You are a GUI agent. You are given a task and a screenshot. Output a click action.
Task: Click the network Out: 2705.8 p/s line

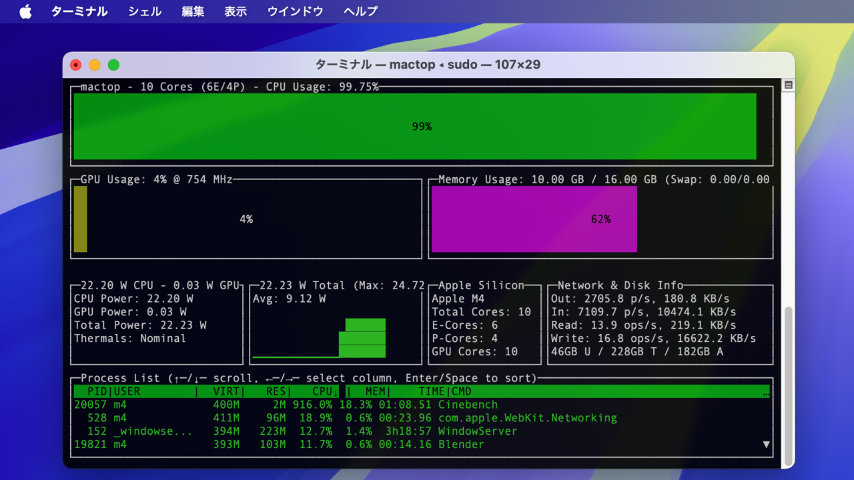pyautogui.click(x=640, y=299)
